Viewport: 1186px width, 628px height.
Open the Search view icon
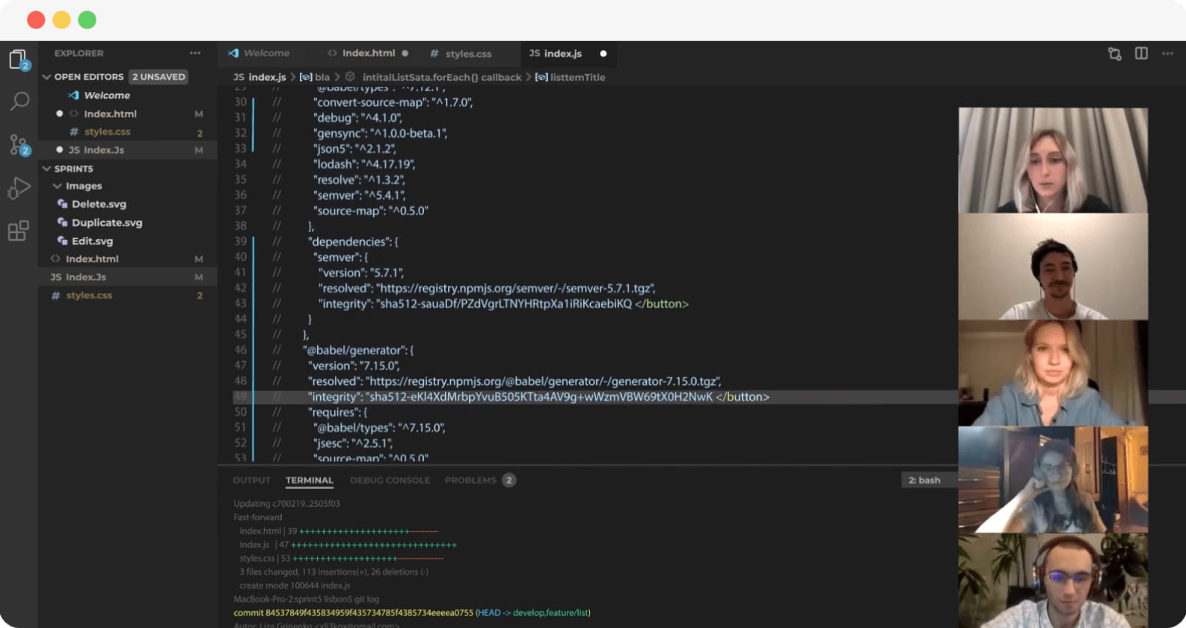coord(19,101)
